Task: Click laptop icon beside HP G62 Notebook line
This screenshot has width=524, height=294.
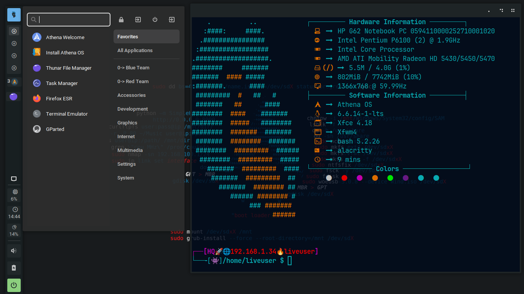Action: [317, 31]
